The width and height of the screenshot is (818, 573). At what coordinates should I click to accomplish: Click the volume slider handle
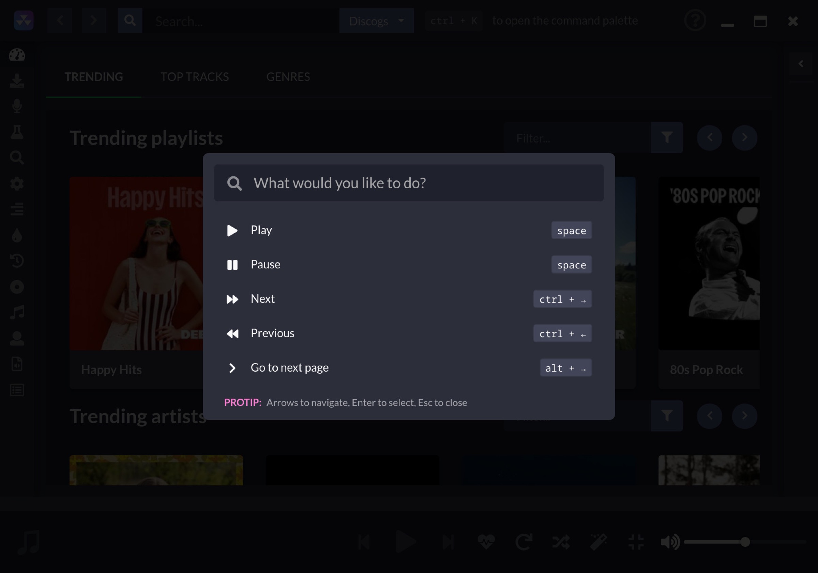tap(745, 542)
